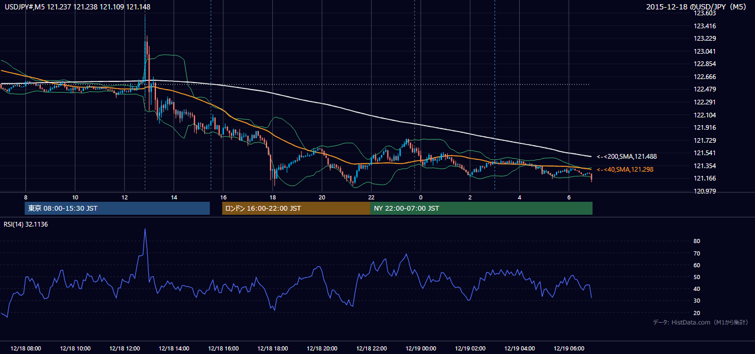Click the 12/18 22:00 date label

click(x=371, y=349)
